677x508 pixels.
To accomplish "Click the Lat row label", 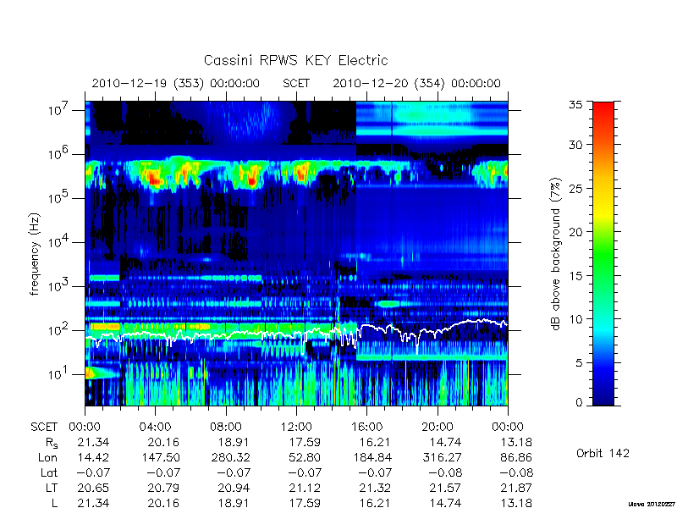I will [x=49, y=472].
